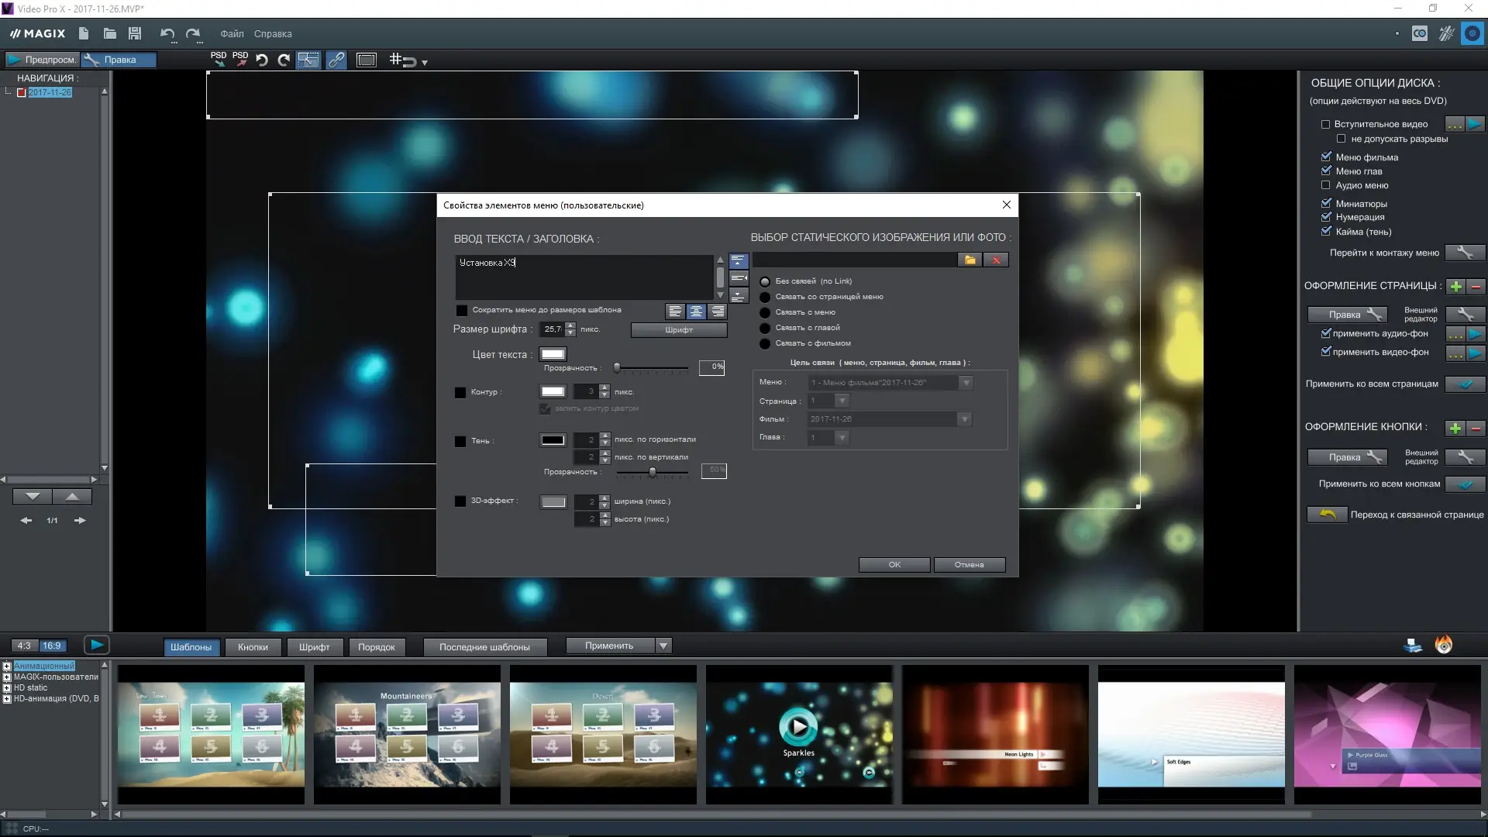Click the save project icon
The height and width of the screenshot is (837, 1488).
pyautogui.click(x=135, y=33)
